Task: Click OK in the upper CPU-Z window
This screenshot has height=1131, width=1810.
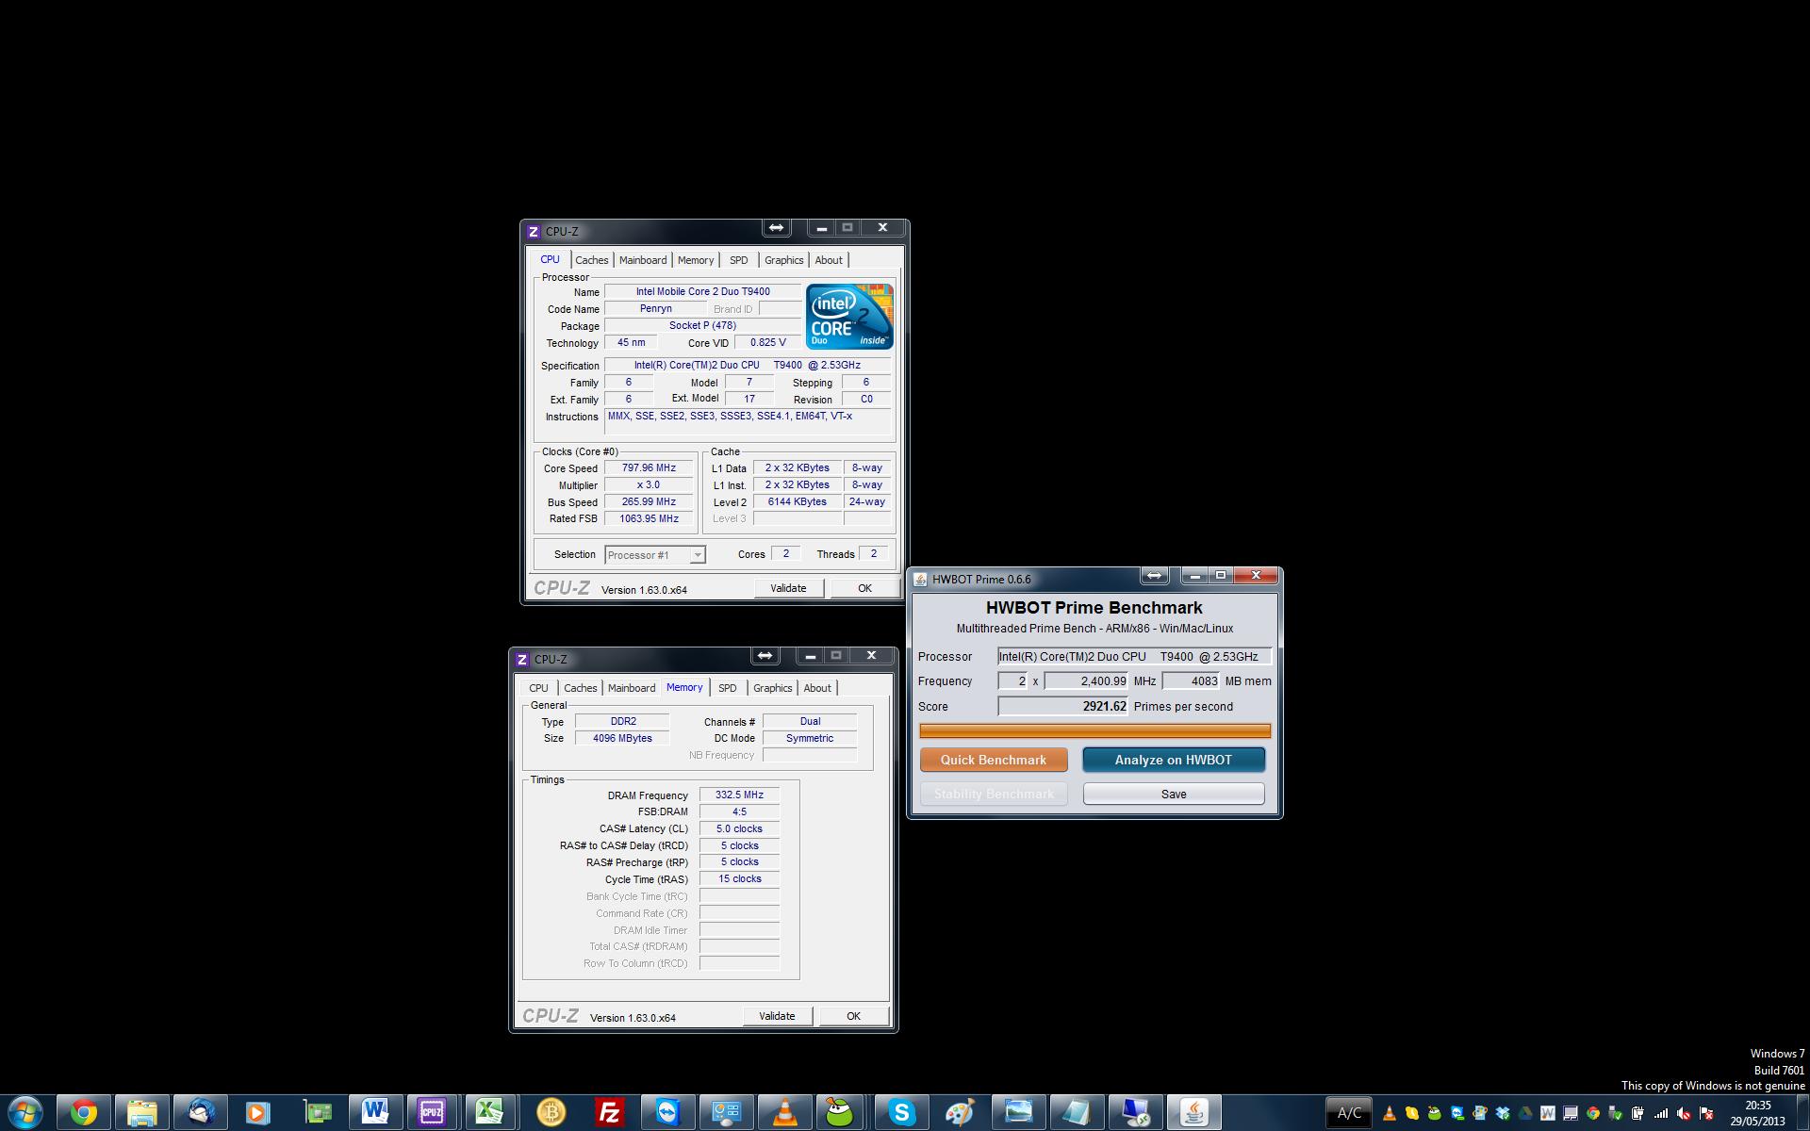Action: click(x=864, y=588)
